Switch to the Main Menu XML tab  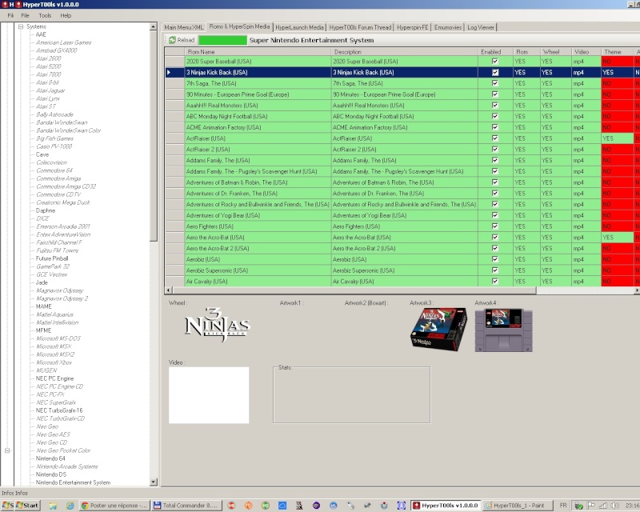click(x=184, y=27)
